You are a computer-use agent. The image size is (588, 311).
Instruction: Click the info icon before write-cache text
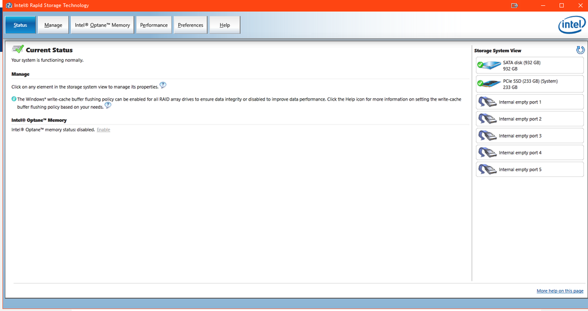click(x=14, y=99)
